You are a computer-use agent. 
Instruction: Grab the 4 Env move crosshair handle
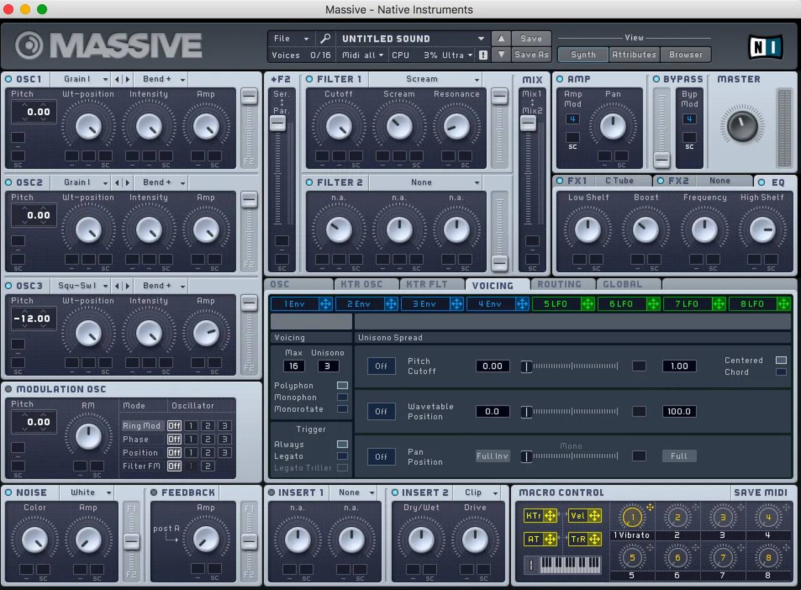pos(522,304)
